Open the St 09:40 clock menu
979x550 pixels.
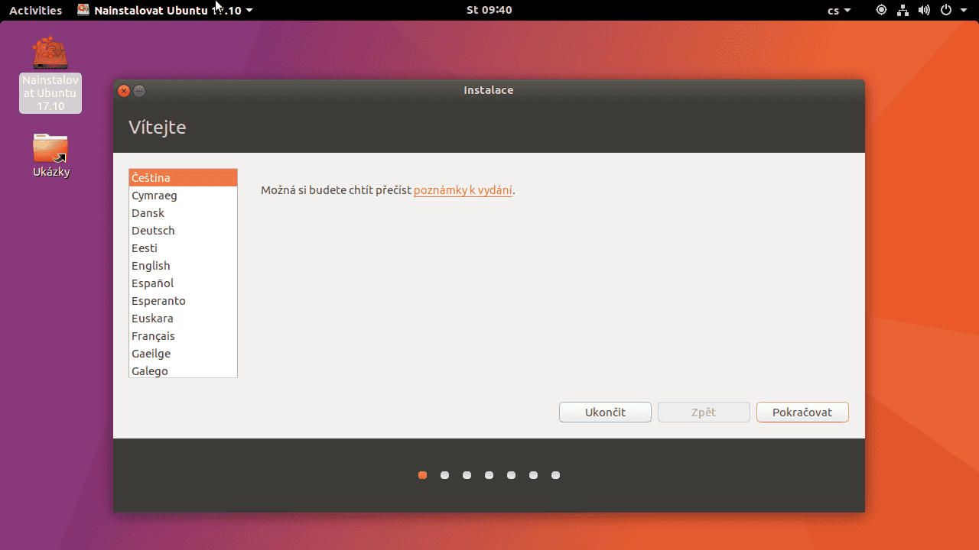click(489, 10)
